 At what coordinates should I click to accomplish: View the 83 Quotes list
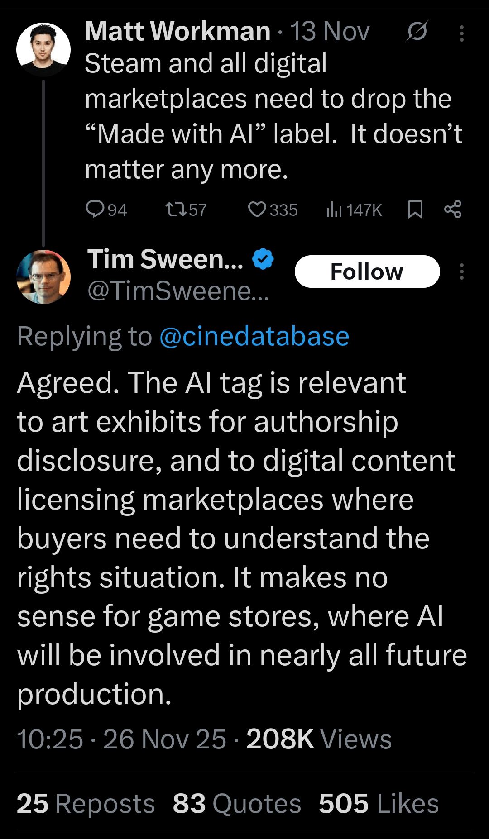pos(237,804)
